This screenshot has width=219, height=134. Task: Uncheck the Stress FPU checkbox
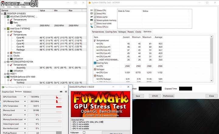[x=95, y=13]
